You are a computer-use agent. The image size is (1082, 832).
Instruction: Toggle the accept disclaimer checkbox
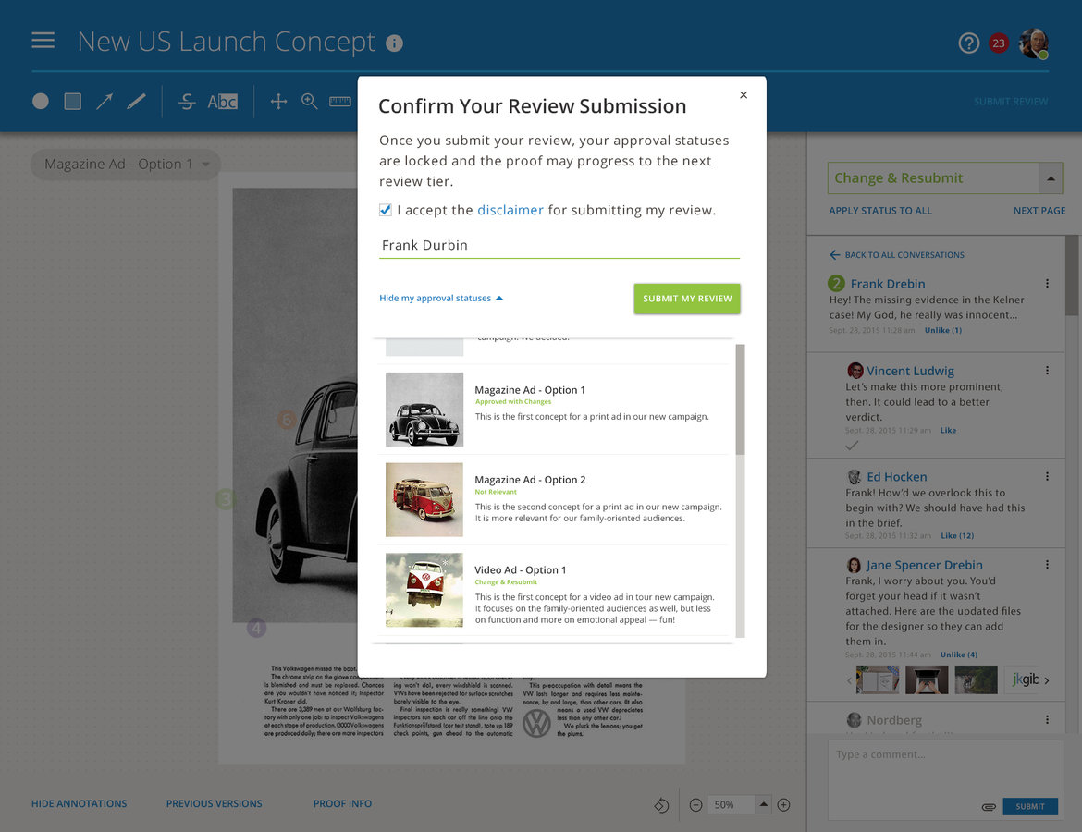385,210
